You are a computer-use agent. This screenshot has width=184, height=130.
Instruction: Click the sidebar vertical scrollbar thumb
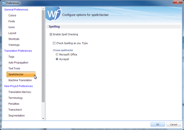(43, 56)
